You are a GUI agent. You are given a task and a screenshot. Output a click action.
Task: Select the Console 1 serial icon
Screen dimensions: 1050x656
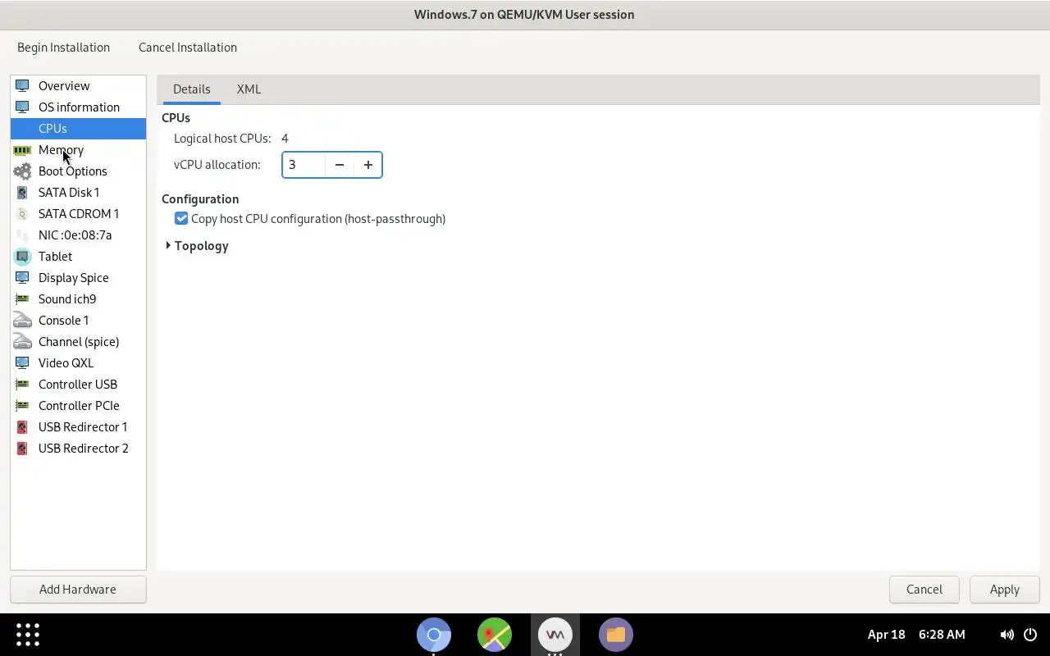(22, 321)
